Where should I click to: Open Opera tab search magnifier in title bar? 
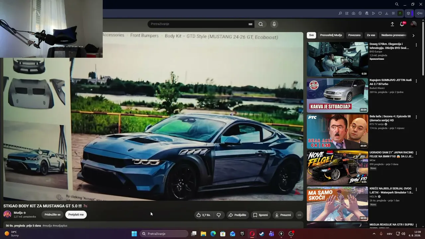(x=397, y=4)
